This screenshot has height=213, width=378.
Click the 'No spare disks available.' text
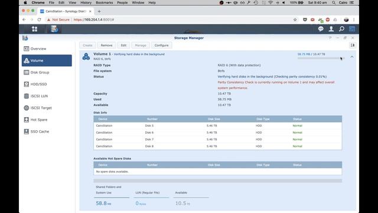point(112,172)
